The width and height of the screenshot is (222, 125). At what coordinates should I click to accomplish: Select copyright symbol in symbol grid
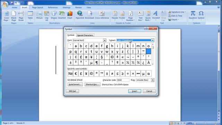(x=112, y=57)
